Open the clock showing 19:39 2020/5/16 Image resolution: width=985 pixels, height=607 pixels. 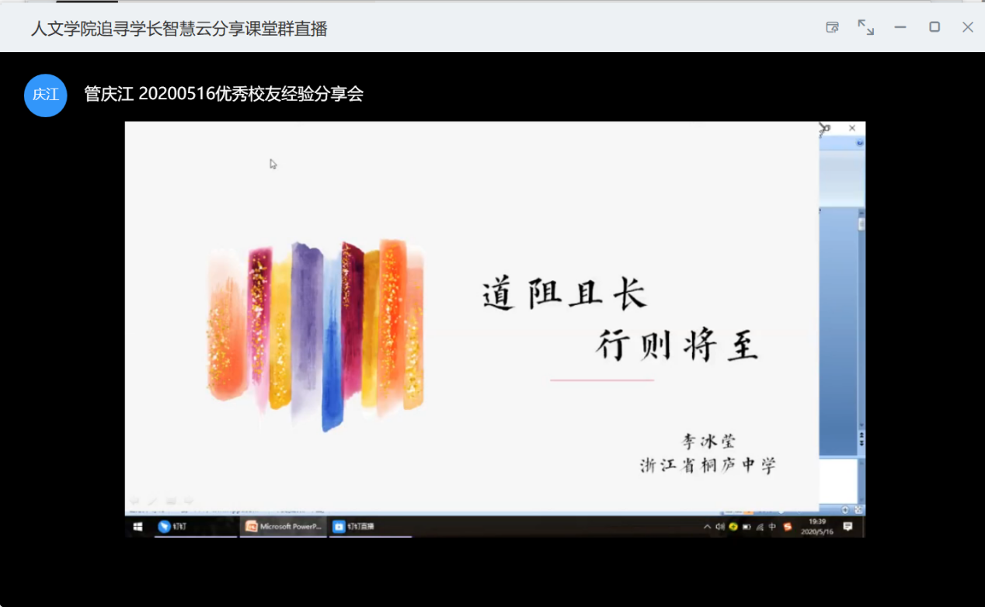coord(817,526)
